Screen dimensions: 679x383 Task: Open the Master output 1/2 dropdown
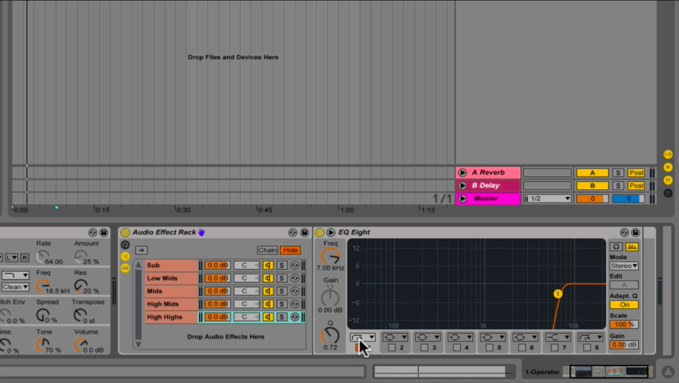(x=547, y=199)
